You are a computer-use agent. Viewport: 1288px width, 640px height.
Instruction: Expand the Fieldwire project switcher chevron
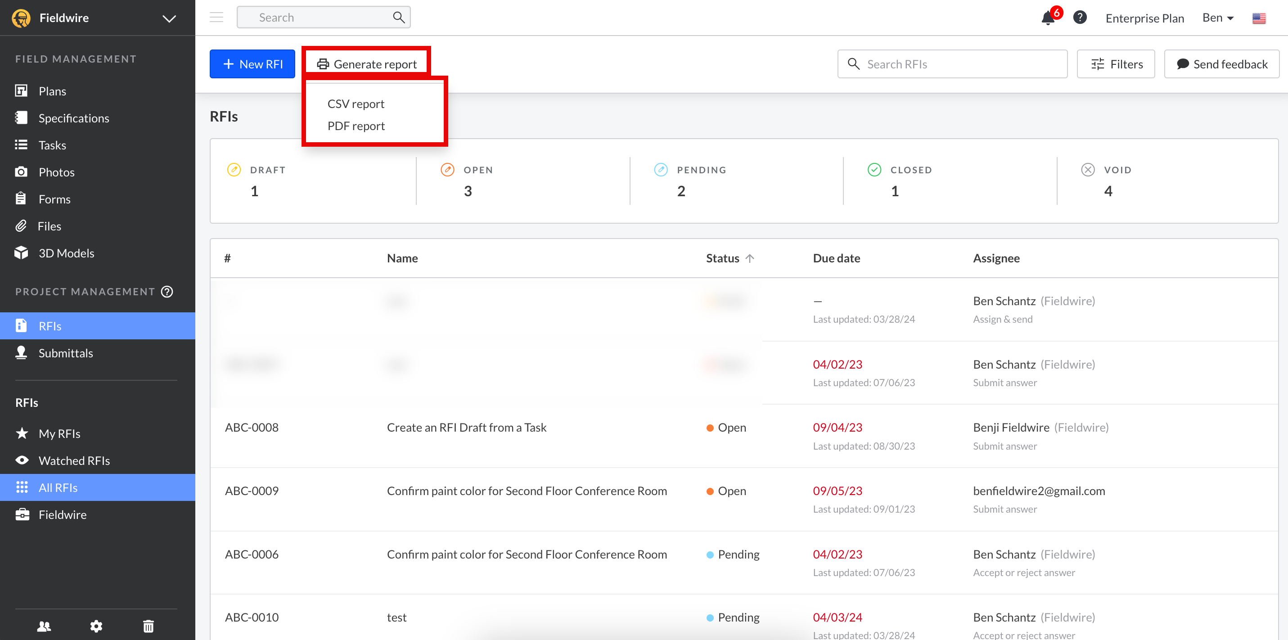tap(169, 18)
